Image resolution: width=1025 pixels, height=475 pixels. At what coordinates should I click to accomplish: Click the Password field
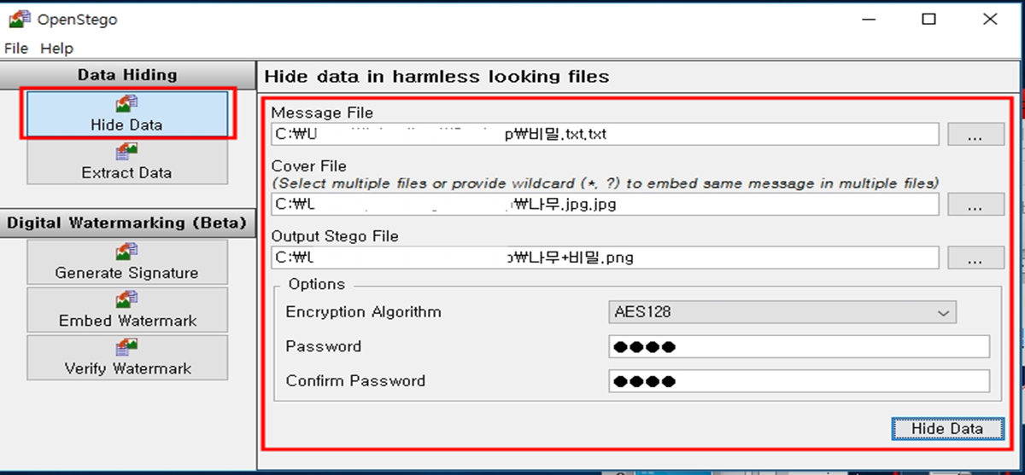tap(799, 346)
